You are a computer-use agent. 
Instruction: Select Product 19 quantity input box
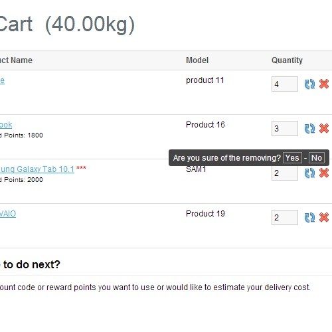285,218
